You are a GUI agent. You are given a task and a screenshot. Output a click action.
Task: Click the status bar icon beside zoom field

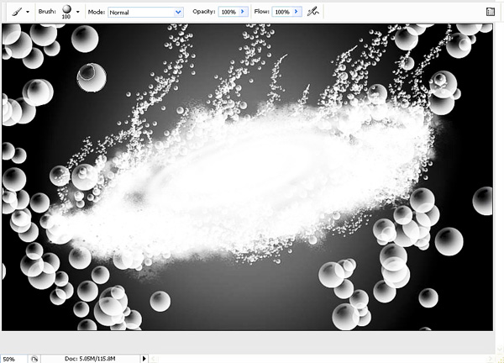[34, 359]
